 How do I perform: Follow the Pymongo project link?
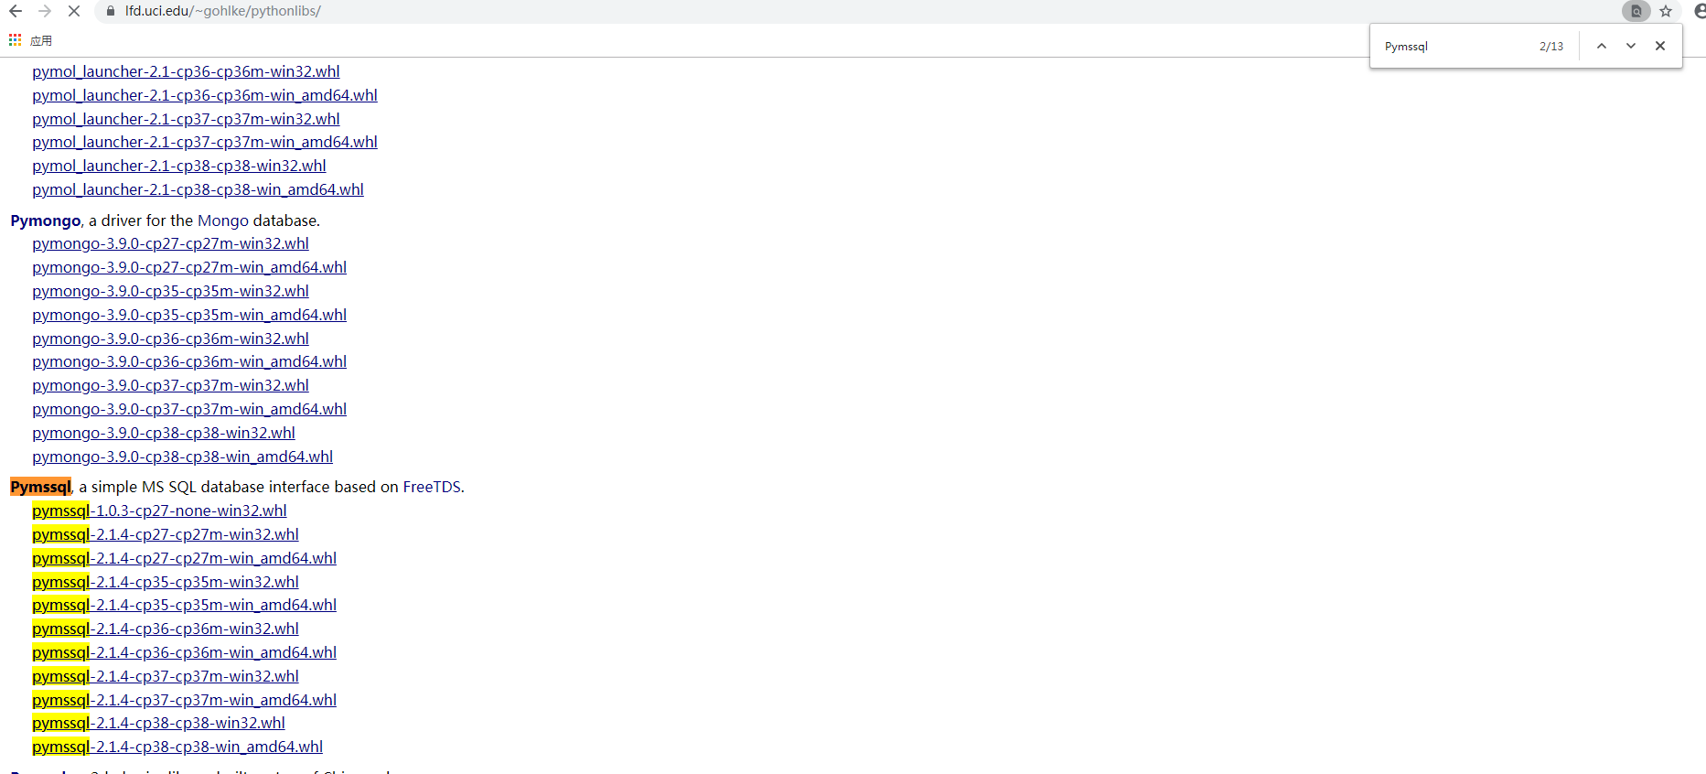(46, 220)
